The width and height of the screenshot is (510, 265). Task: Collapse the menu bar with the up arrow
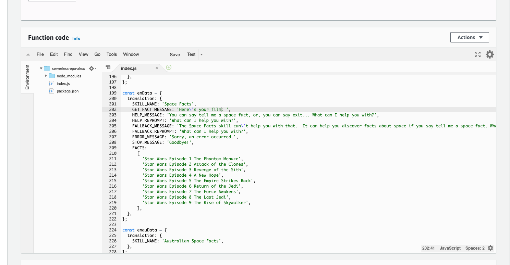[x=28, y=54]
